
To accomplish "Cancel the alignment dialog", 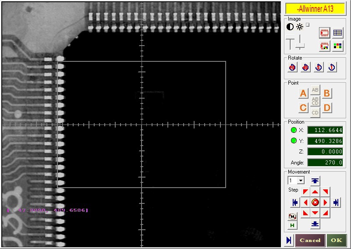I will [x=310, y=240].
